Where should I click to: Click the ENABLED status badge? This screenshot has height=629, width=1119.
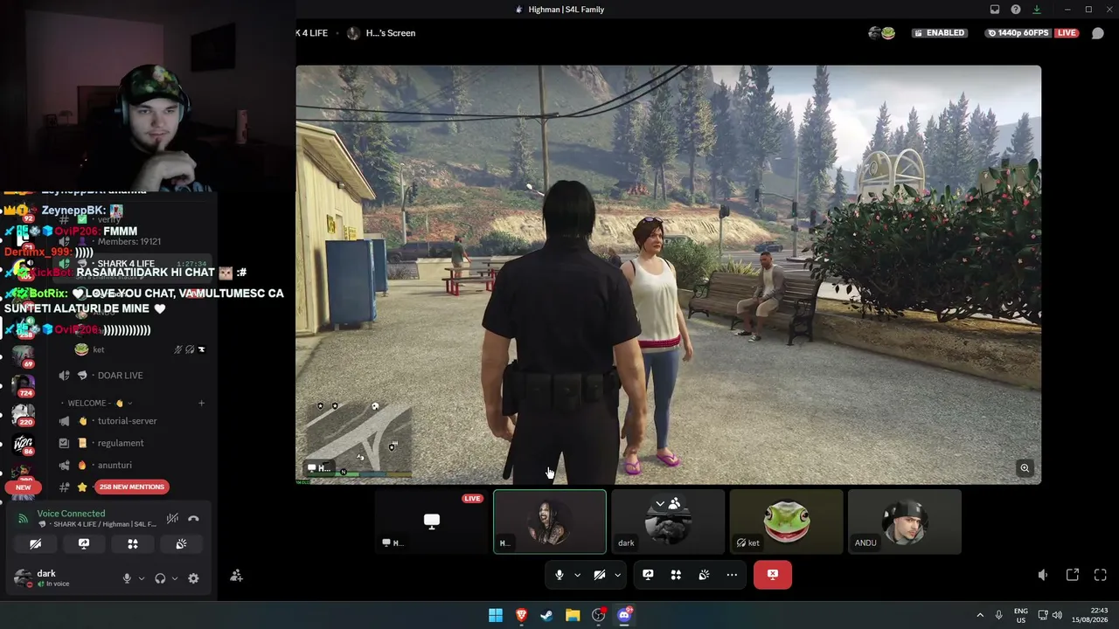pos(939,33)
